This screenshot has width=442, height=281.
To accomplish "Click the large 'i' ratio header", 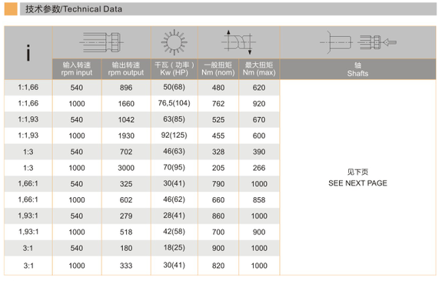I will click(28, 53).
